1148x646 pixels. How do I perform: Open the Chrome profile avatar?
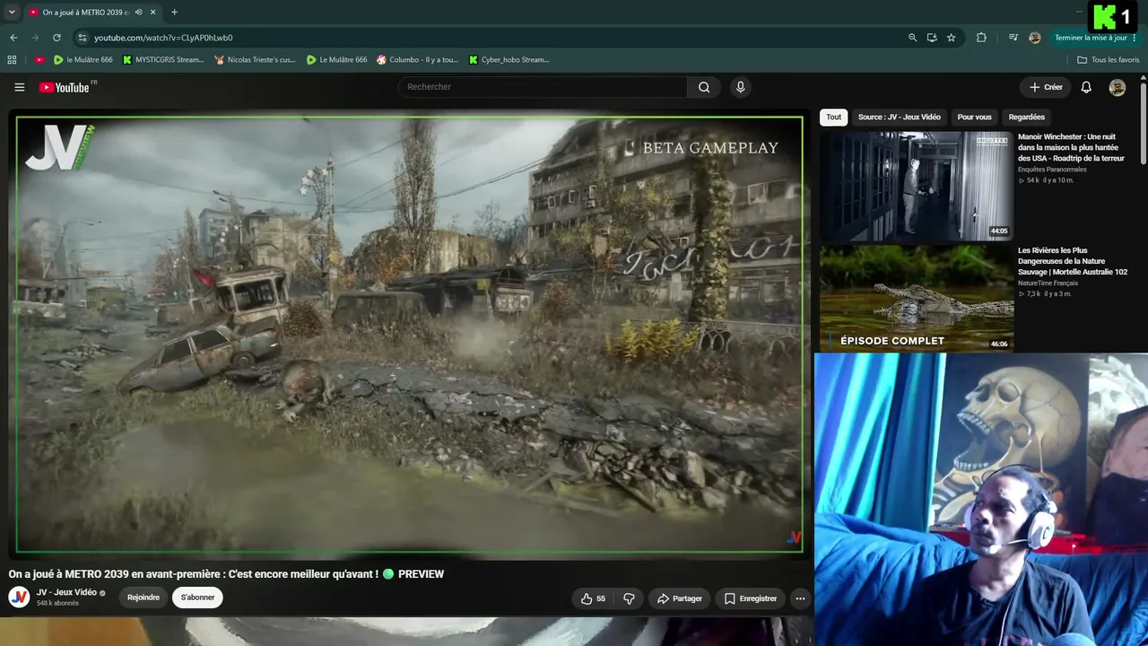pos(1035,38)
